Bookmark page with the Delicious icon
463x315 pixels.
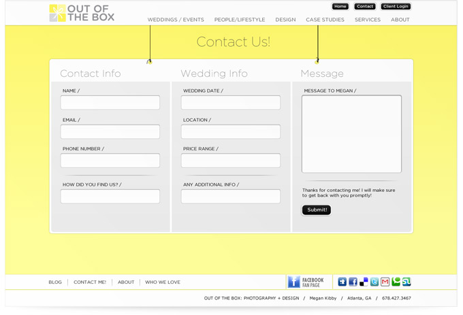point(364,282)
